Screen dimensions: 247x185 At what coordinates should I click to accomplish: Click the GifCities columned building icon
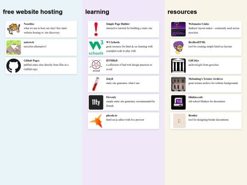coord(178,66)
